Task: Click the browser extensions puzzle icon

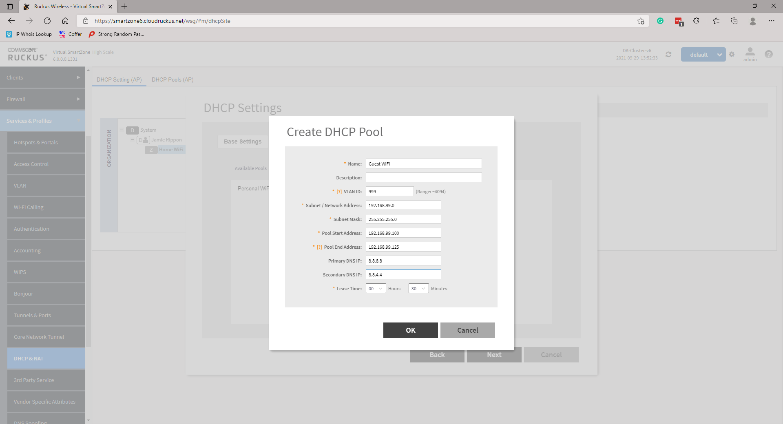Action: tap(696, 21)
